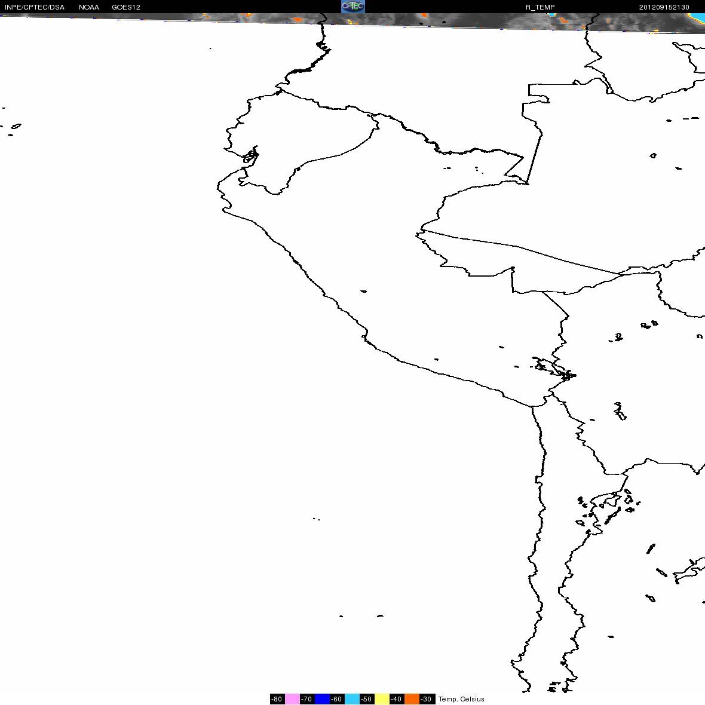This screenshot has width=705, height=705.
Task: Click the NOAA label in header
Action: point(88,7)
